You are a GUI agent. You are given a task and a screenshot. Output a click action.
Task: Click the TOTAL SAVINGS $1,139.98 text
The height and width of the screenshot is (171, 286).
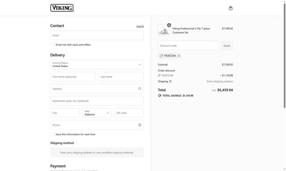(x=178, y=95)
